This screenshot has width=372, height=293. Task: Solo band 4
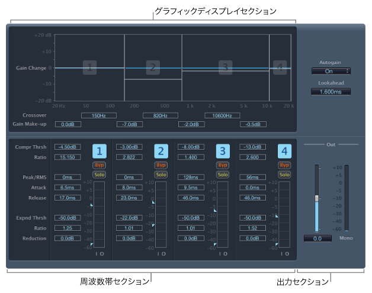[x=284, y=175]
